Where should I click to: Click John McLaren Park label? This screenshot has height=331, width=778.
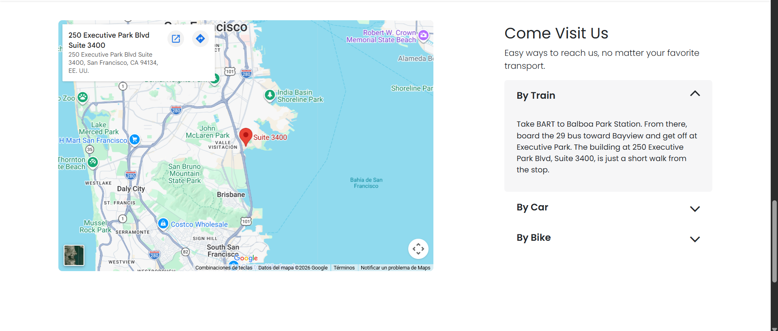click(208, 132)
